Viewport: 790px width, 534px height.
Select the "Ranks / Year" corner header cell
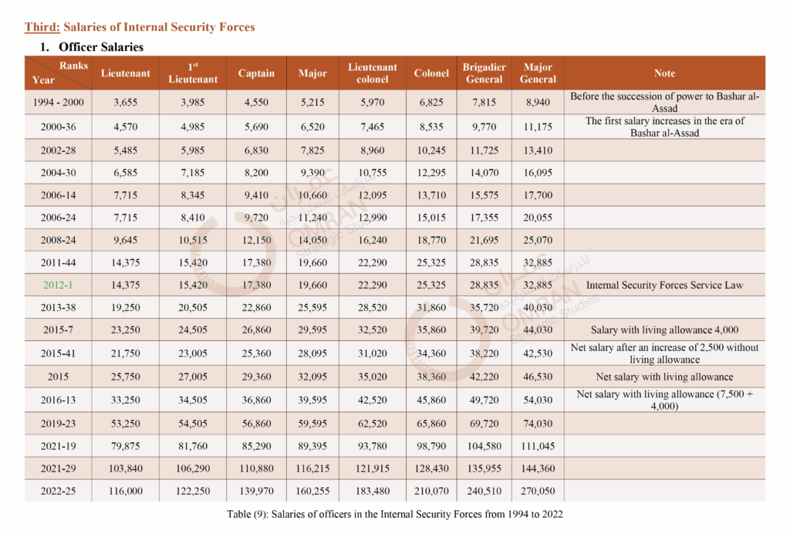[x=59, y=73]
